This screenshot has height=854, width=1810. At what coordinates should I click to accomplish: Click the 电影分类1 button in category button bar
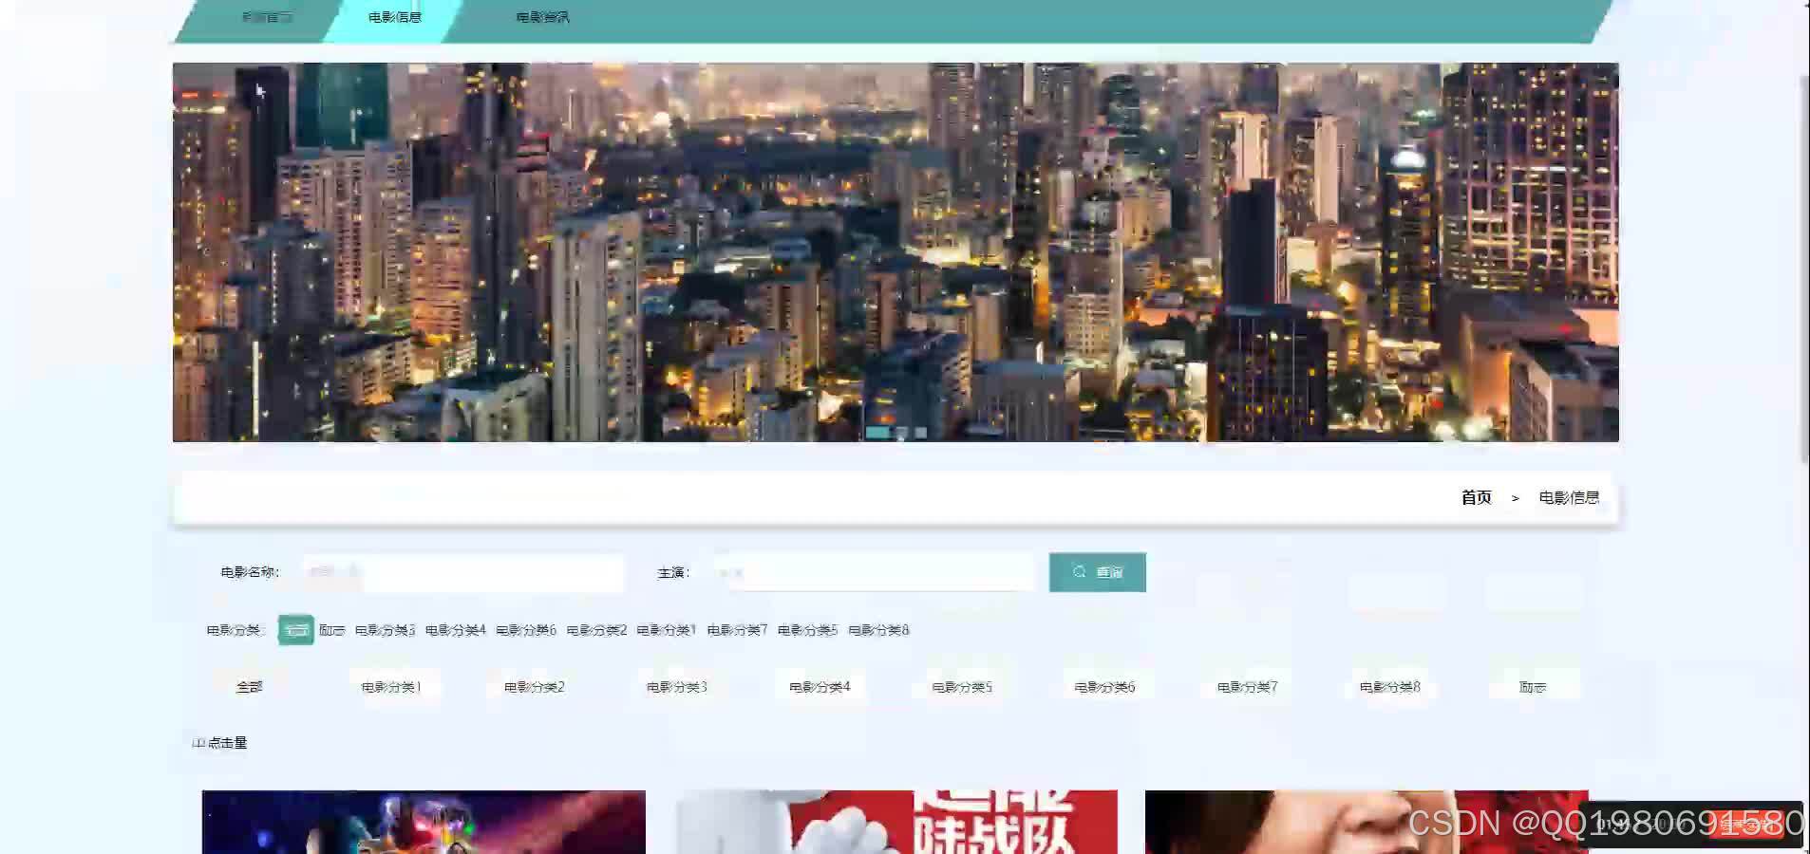click(391, 686)
